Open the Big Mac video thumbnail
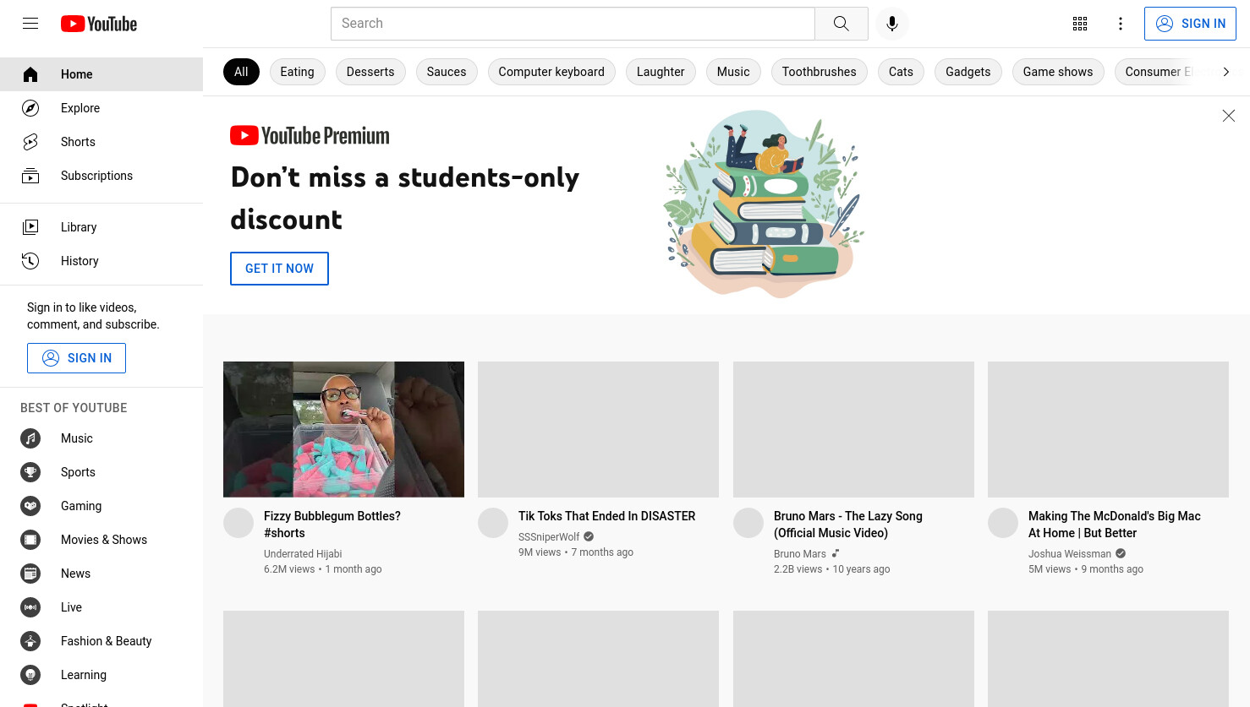This screenshot has height=707, width=1250. pos(1108,429)
